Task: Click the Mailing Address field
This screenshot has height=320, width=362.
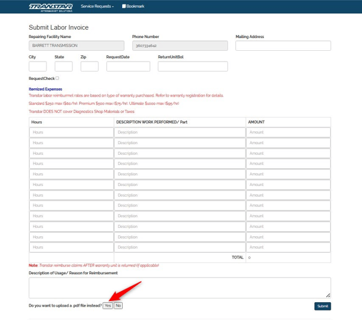Action: click(283, 46)
